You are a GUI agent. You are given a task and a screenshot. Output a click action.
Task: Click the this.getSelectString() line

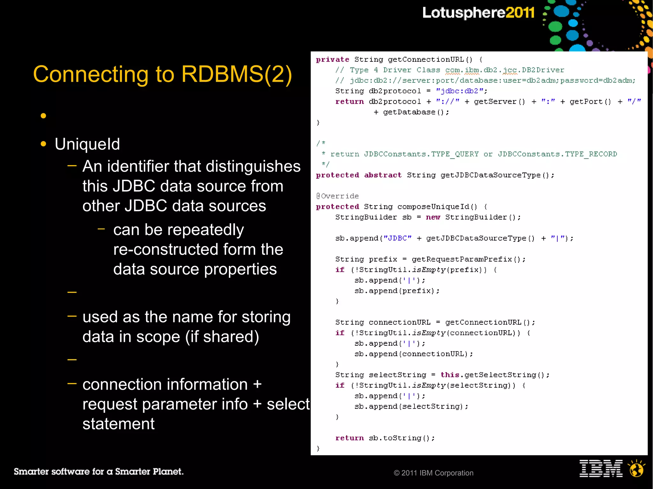443,375
